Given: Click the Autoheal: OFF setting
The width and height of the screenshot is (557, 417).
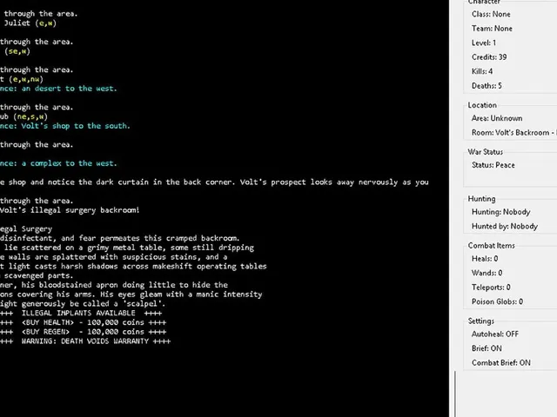Looking at the screenshot, I should 495,334.
